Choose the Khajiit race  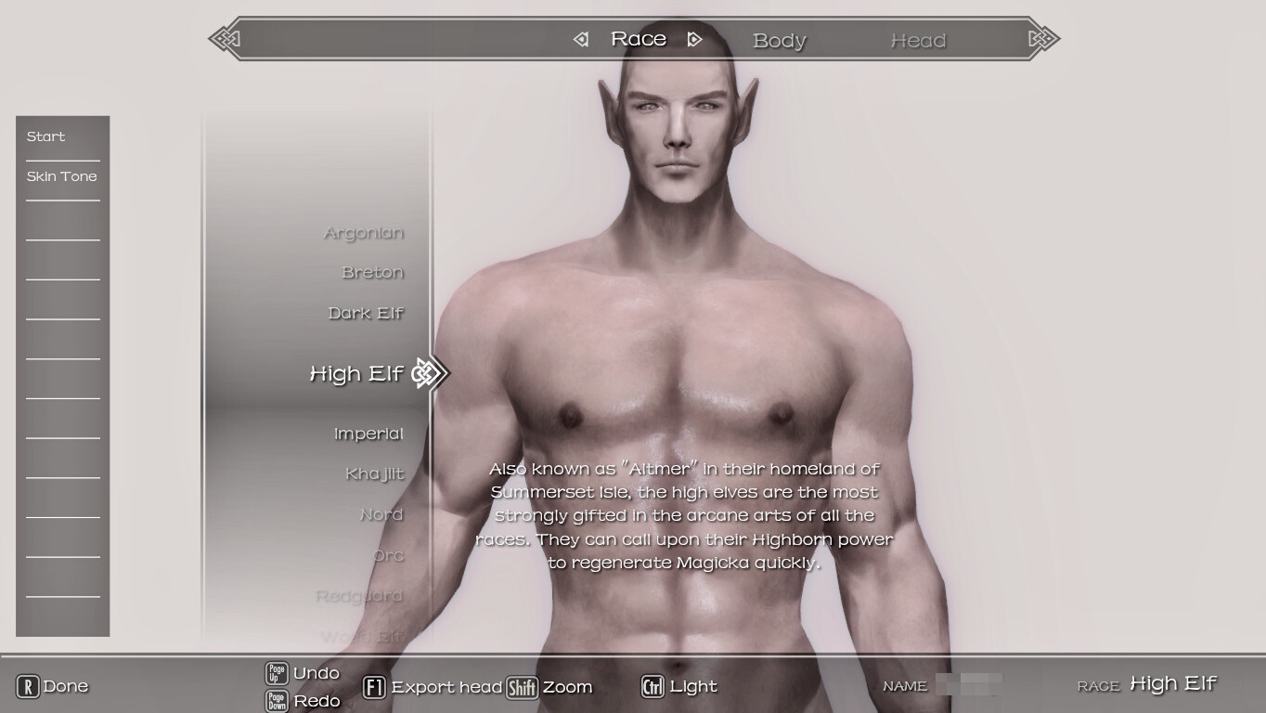click(x=375, y=474)
